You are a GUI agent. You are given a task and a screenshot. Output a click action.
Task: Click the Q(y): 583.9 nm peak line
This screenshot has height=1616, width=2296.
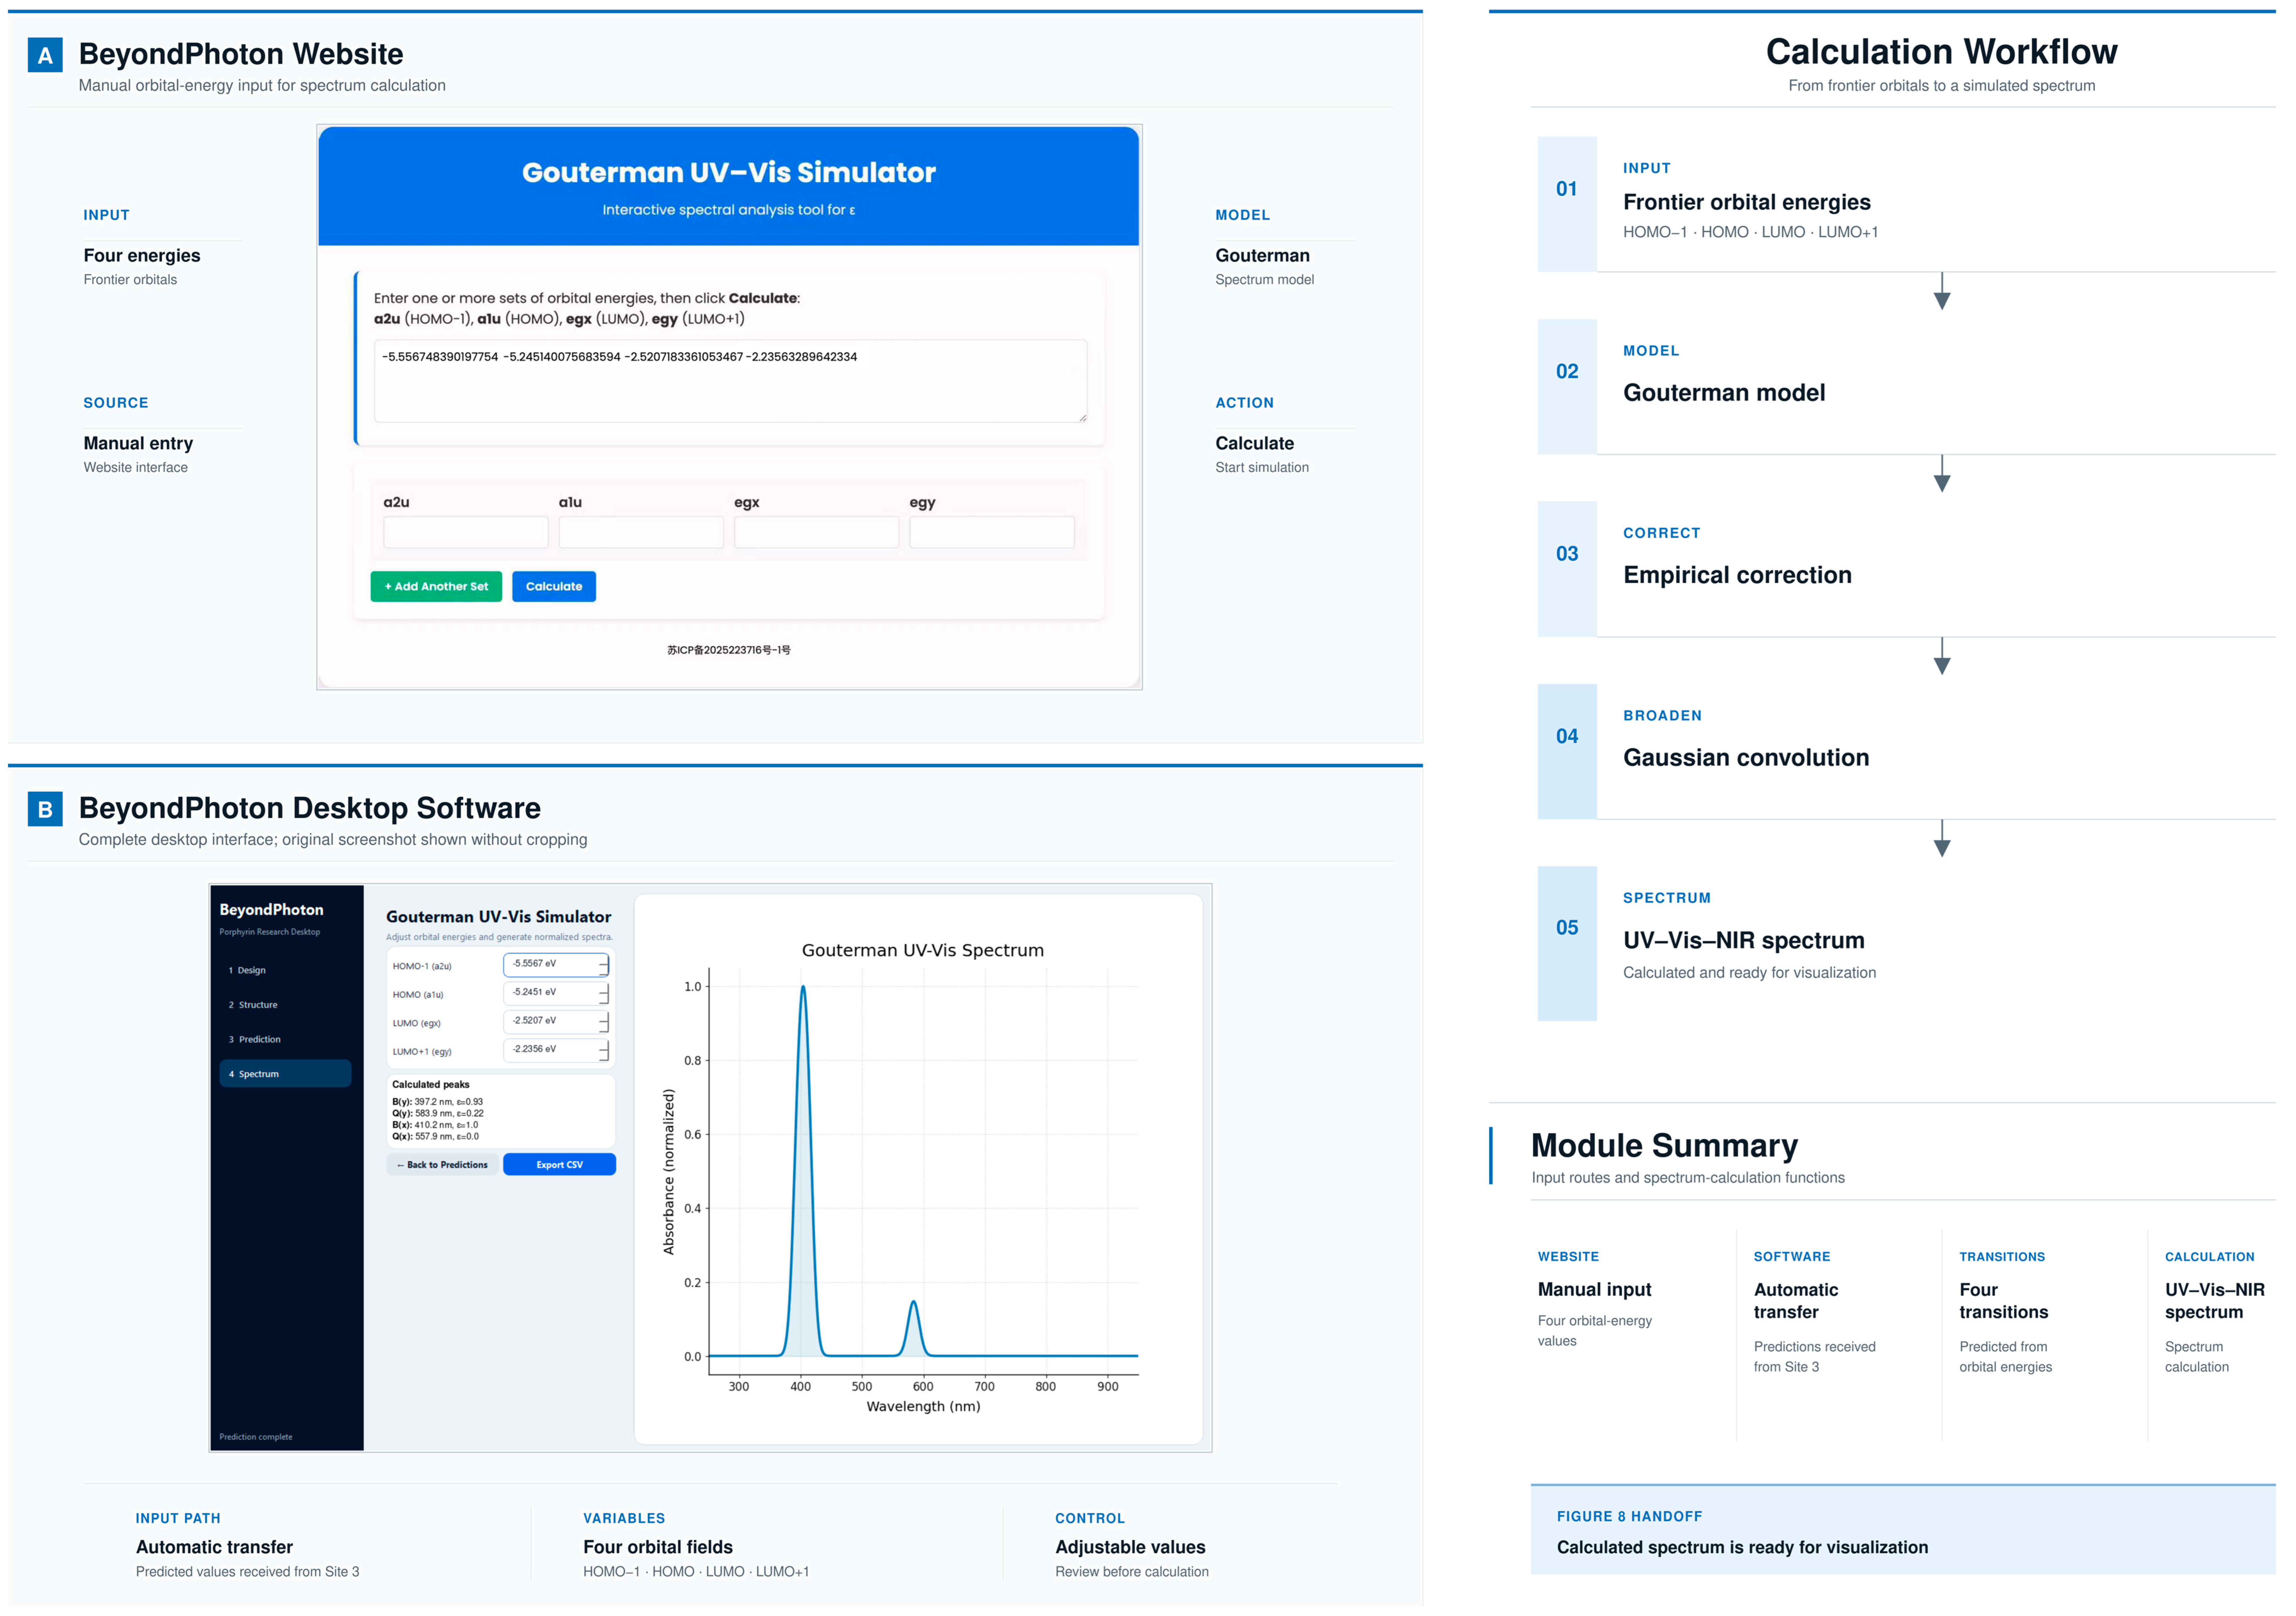pos(438,1113)
